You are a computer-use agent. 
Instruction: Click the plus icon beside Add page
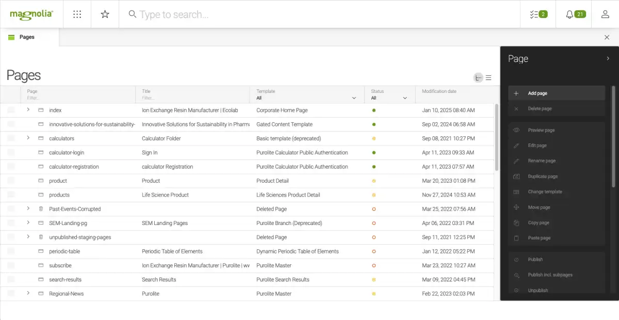click(516, 93)
